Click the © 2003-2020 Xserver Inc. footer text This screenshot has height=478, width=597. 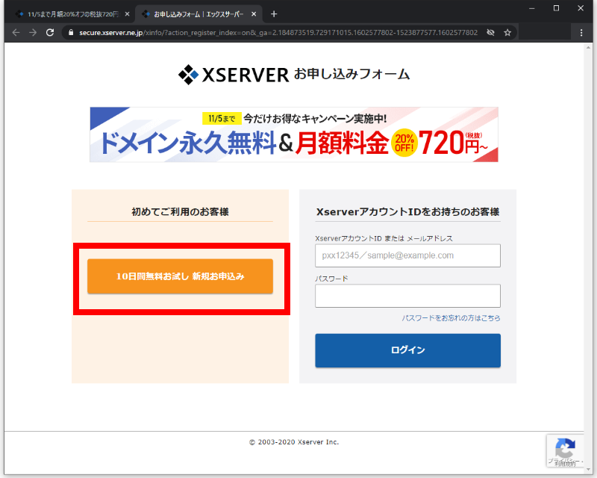click(x=294, y=442)
